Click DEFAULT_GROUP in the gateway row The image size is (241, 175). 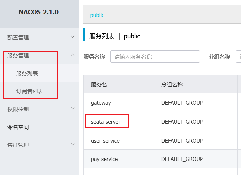[182, 103]
